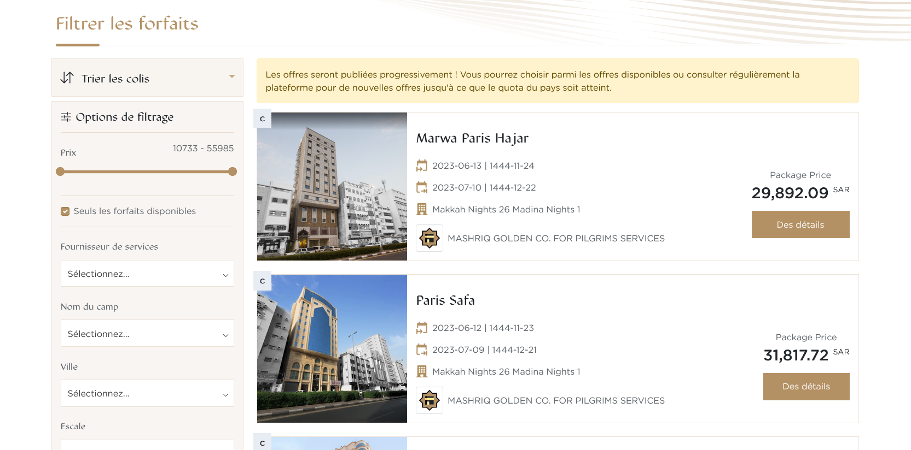View Des détails for Marwa Paris Hajar
This screenshot has width=911, height=450.
coord(800,224)
